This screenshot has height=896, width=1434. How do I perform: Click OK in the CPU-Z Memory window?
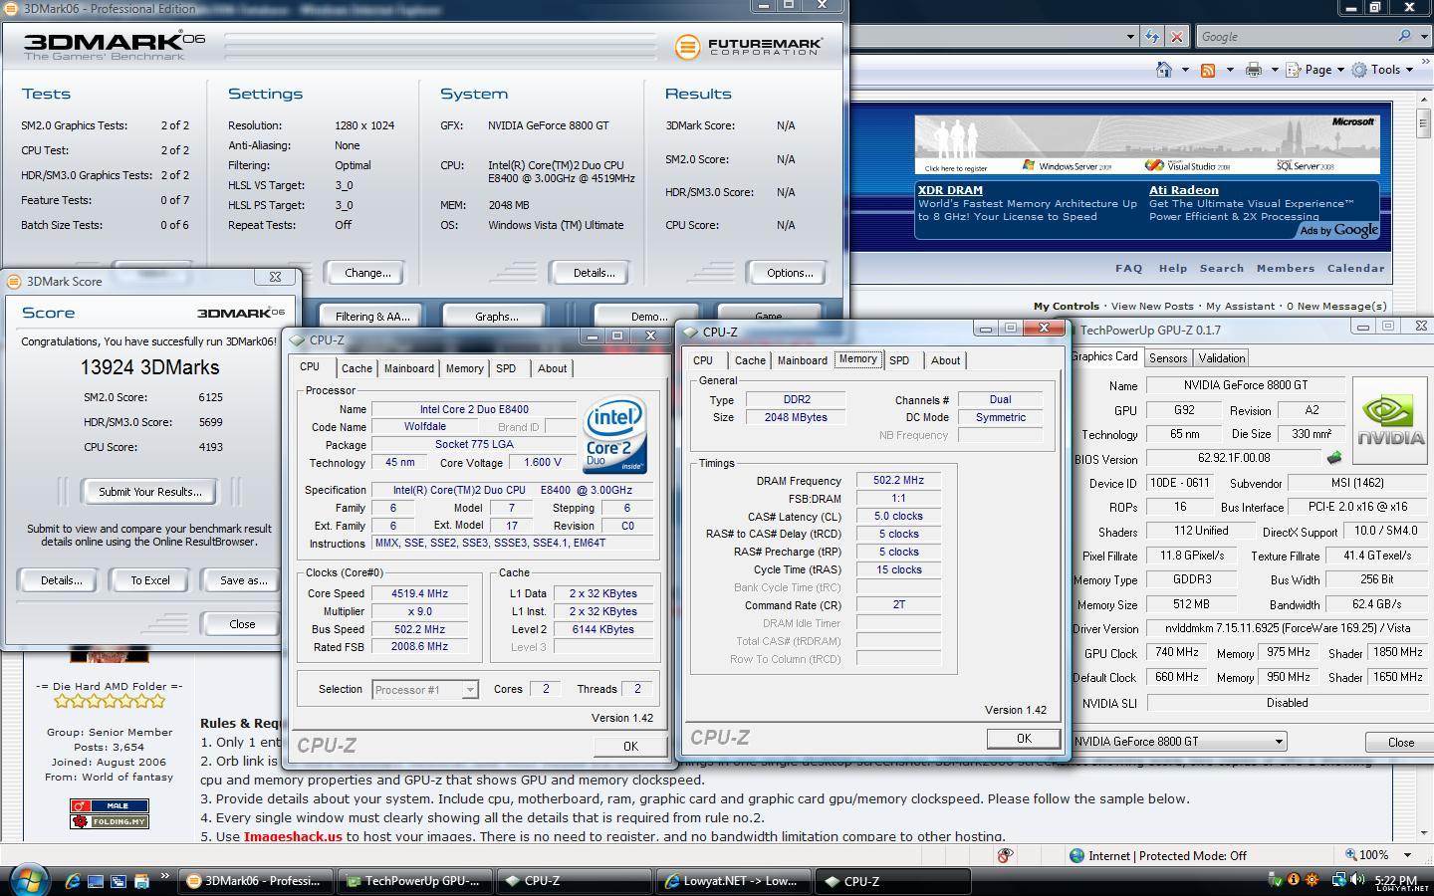coord(1024,738)
